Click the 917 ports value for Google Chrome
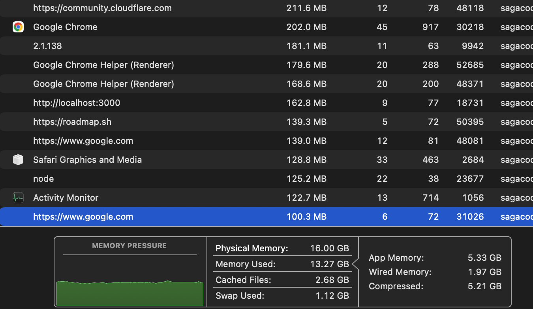 (430, 27)
